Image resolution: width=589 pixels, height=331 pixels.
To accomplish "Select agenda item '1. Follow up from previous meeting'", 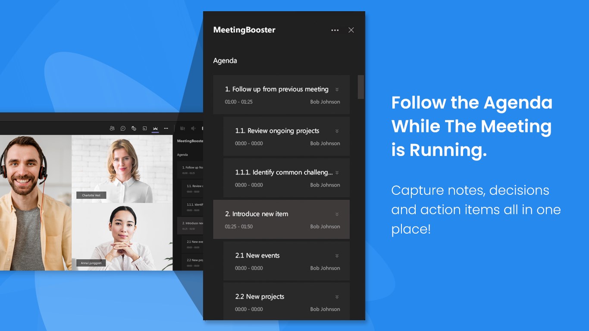I will pos(281,95).
